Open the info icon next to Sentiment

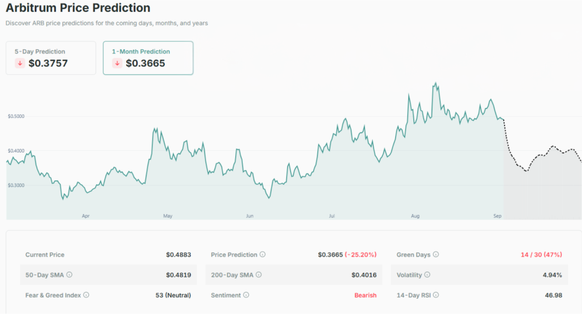coord(246,295)
